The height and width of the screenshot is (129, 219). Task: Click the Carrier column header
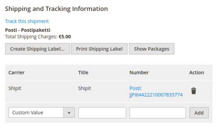point(17,73)
